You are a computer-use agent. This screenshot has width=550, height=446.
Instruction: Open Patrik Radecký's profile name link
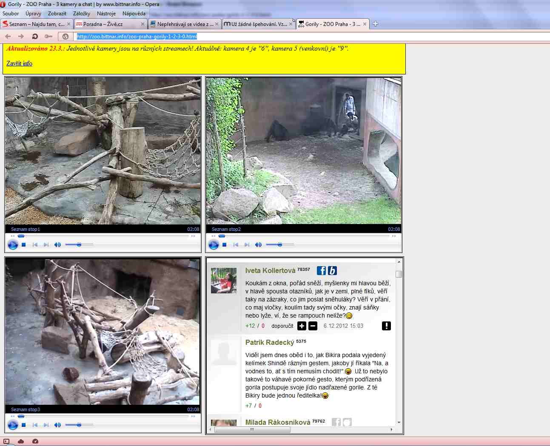tap(270, 343)
